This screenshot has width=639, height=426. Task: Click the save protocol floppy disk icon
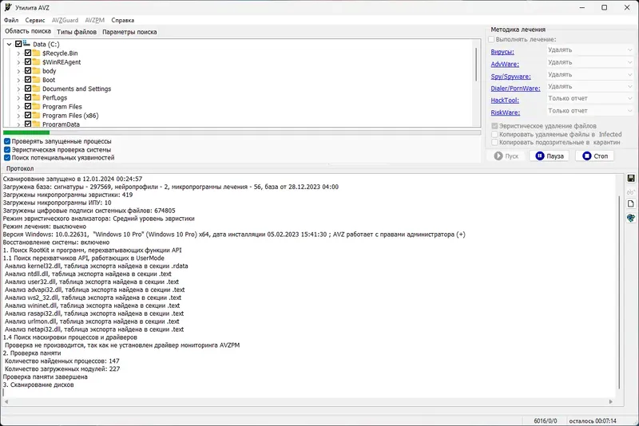(631, 179)
